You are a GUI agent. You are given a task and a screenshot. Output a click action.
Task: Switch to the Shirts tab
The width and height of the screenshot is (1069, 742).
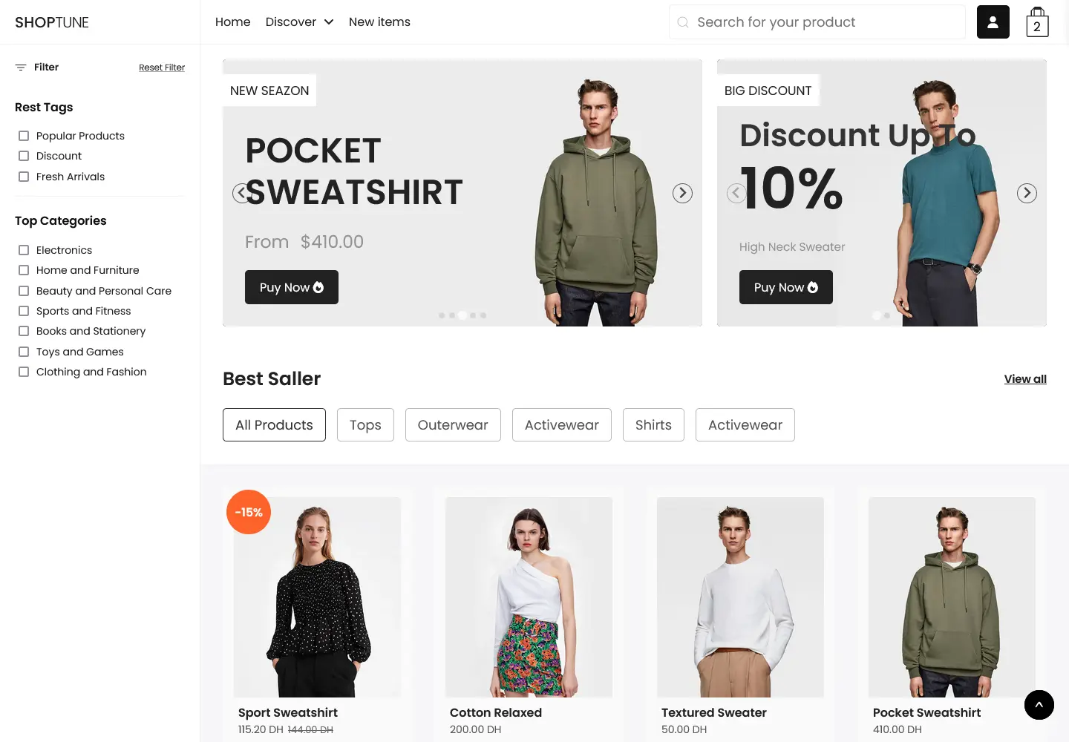(653, 425)
